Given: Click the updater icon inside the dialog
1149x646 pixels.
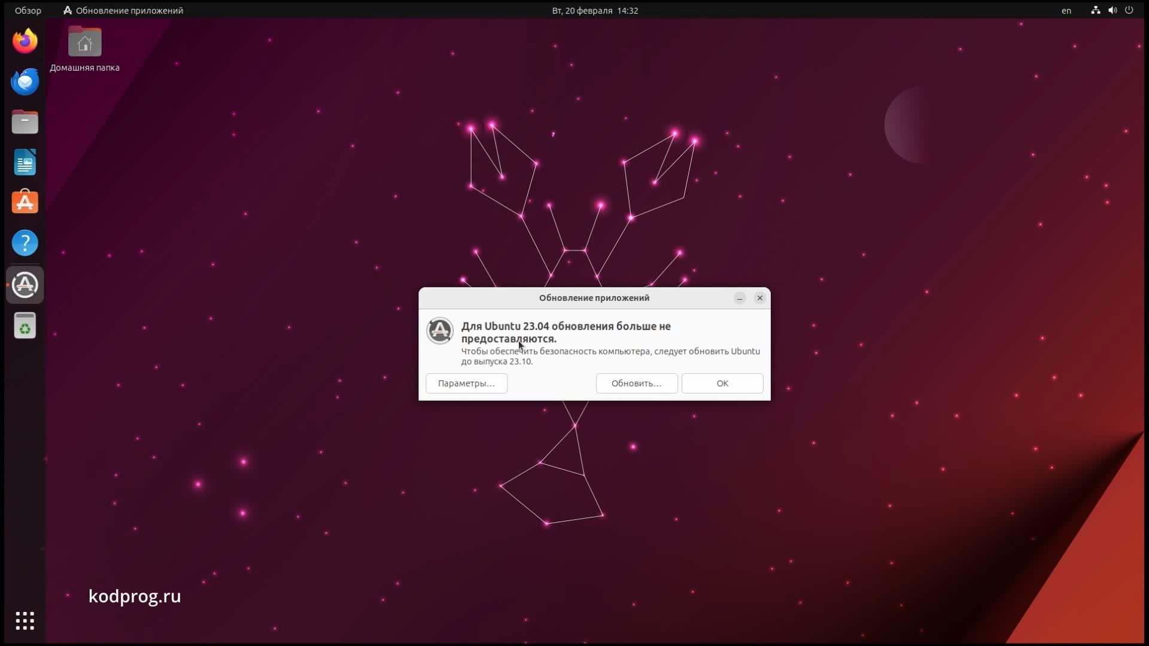Looking at the screenshot, I should [x=440, y=331].
